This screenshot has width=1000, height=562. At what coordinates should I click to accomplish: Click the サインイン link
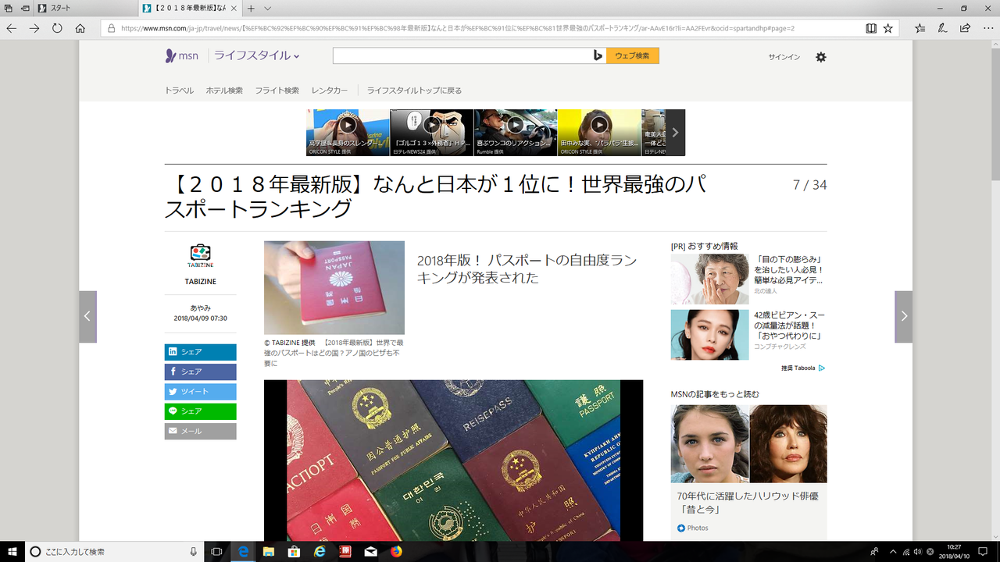[784, 57]
